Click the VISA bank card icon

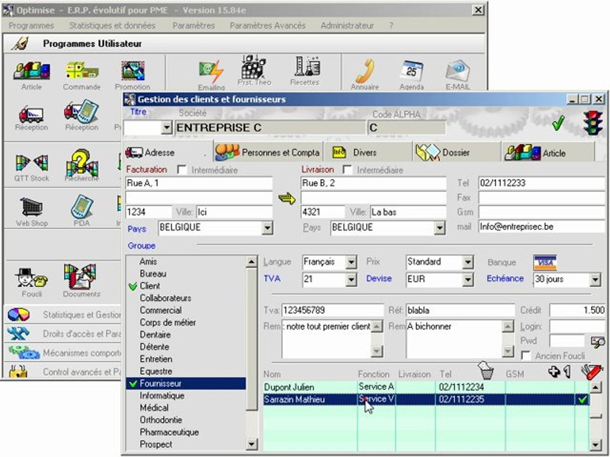545,262
